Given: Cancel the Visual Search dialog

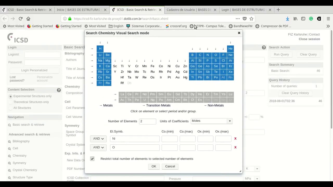Looking at the screenshot, I should click(x=170, y=166).
